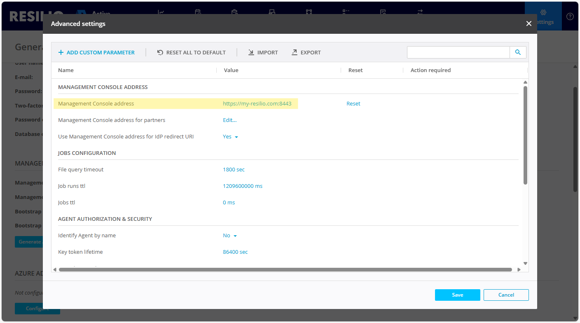Click the Export icon in toolbar
Screen dimensions: 580x323
point(294,52)
